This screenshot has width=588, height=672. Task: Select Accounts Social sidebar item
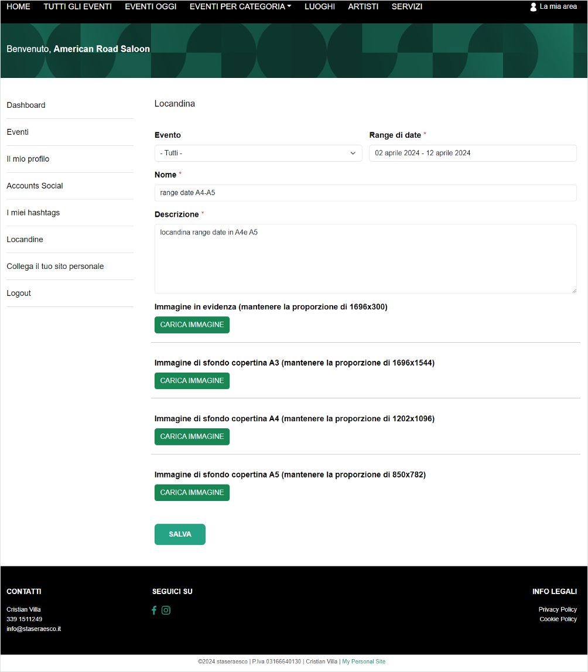35,186
